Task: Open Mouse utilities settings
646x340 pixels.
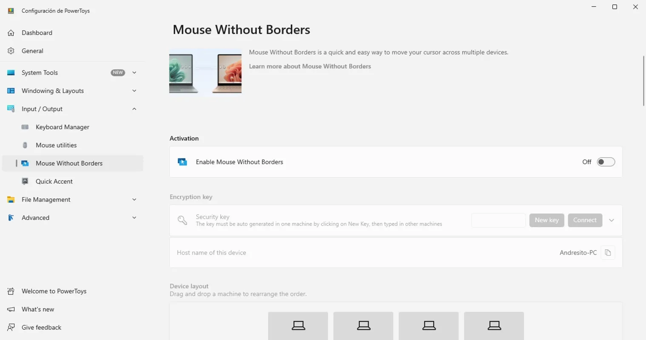Action: pyautogui.click(x=73, y=145)
